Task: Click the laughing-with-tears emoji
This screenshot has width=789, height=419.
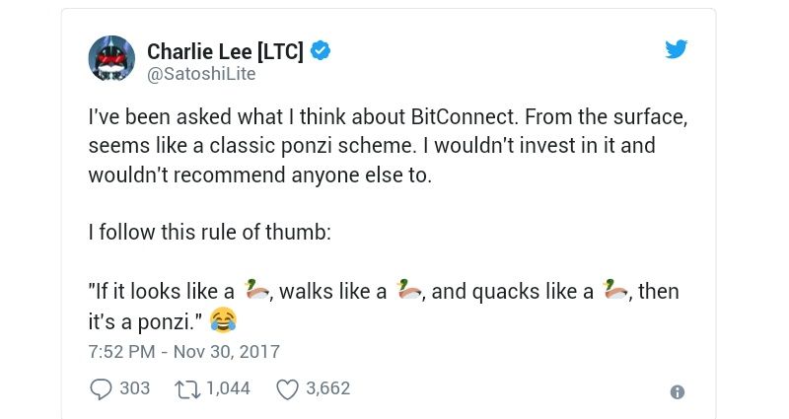Action: coord(224,319)
